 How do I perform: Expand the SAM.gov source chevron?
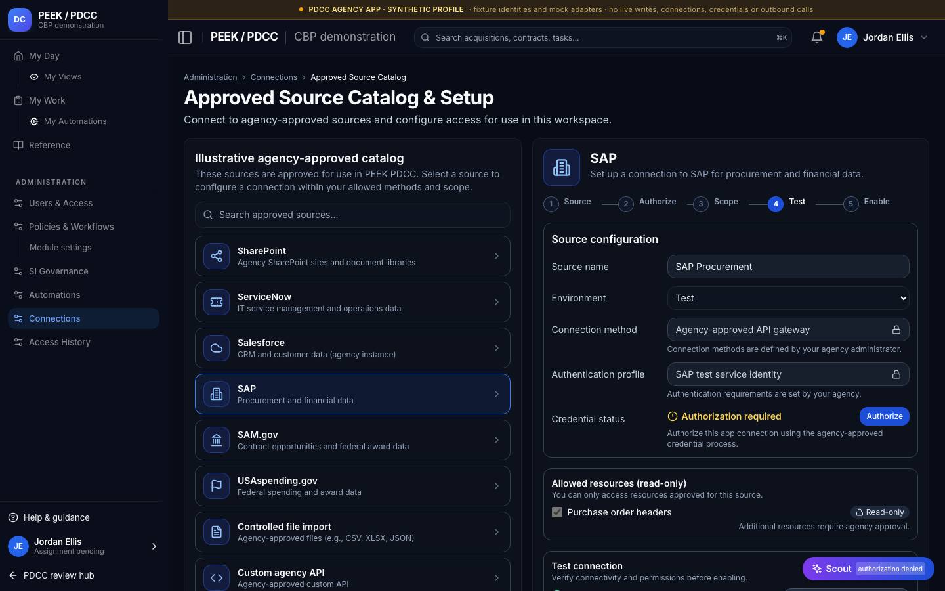tap(497, 440)
